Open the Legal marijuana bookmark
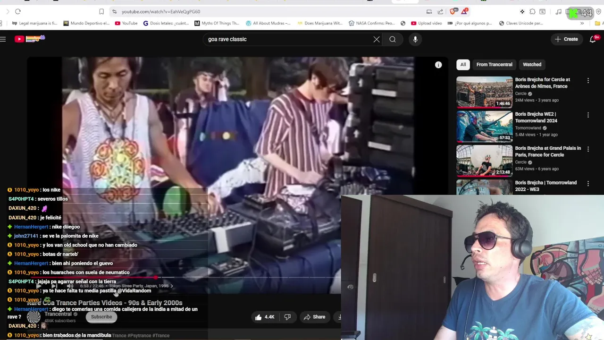 34,23
